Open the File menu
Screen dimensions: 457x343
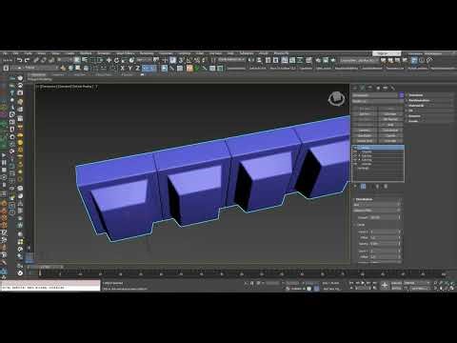6,53
